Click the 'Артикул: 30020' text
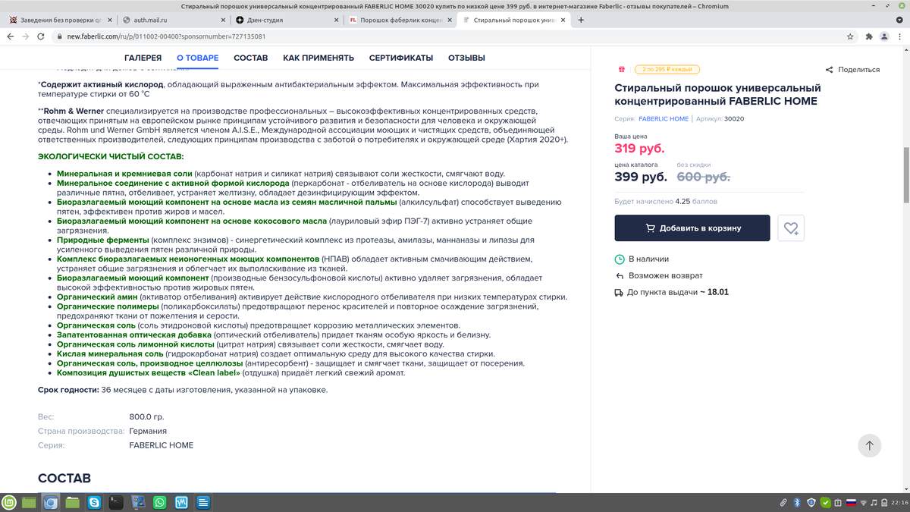This screenshot has height=512, width=910. [x=720, y=118]
